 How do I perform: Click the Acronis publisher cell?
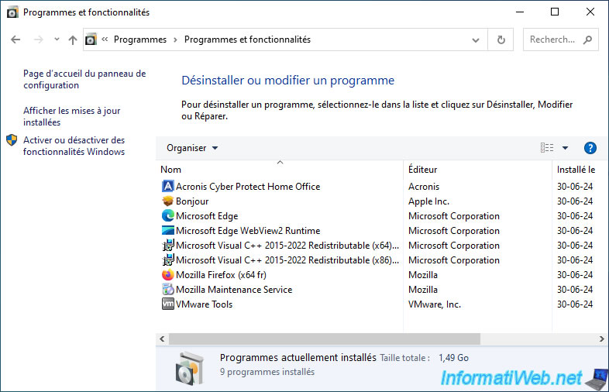(424, 187)
